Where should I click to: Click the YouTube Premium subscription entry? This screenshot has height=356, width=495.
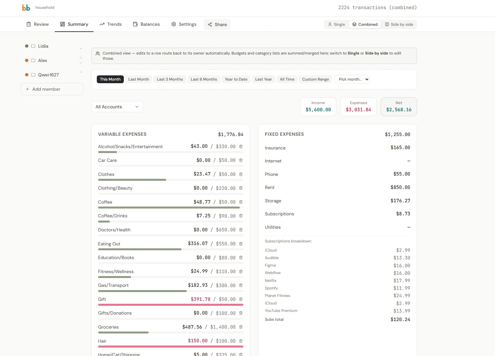338,311
